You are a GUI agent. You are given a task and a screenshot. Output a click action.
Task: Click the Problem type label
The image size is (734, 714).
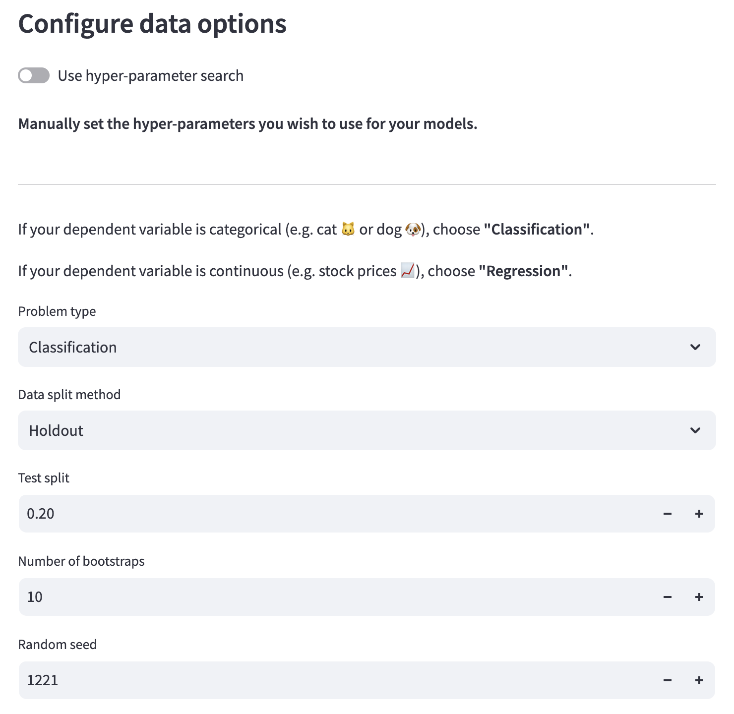pyautogui.click(x=57, y=311)
